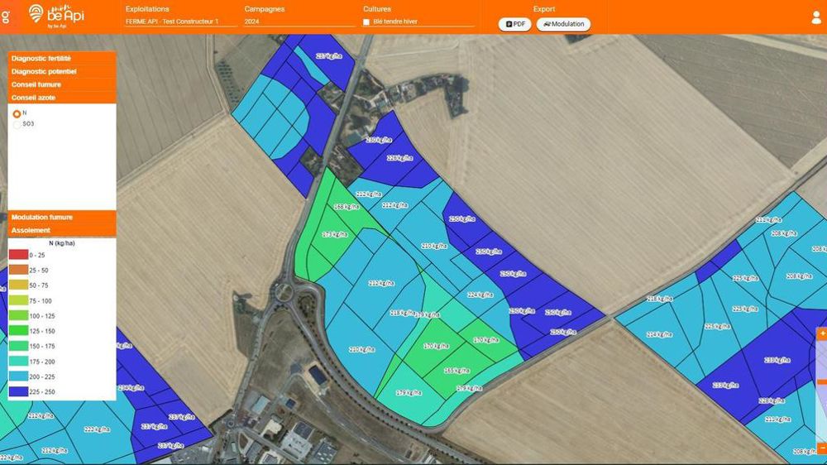
Task: Open the Assolement section
Action: click(x=62, y=230)
